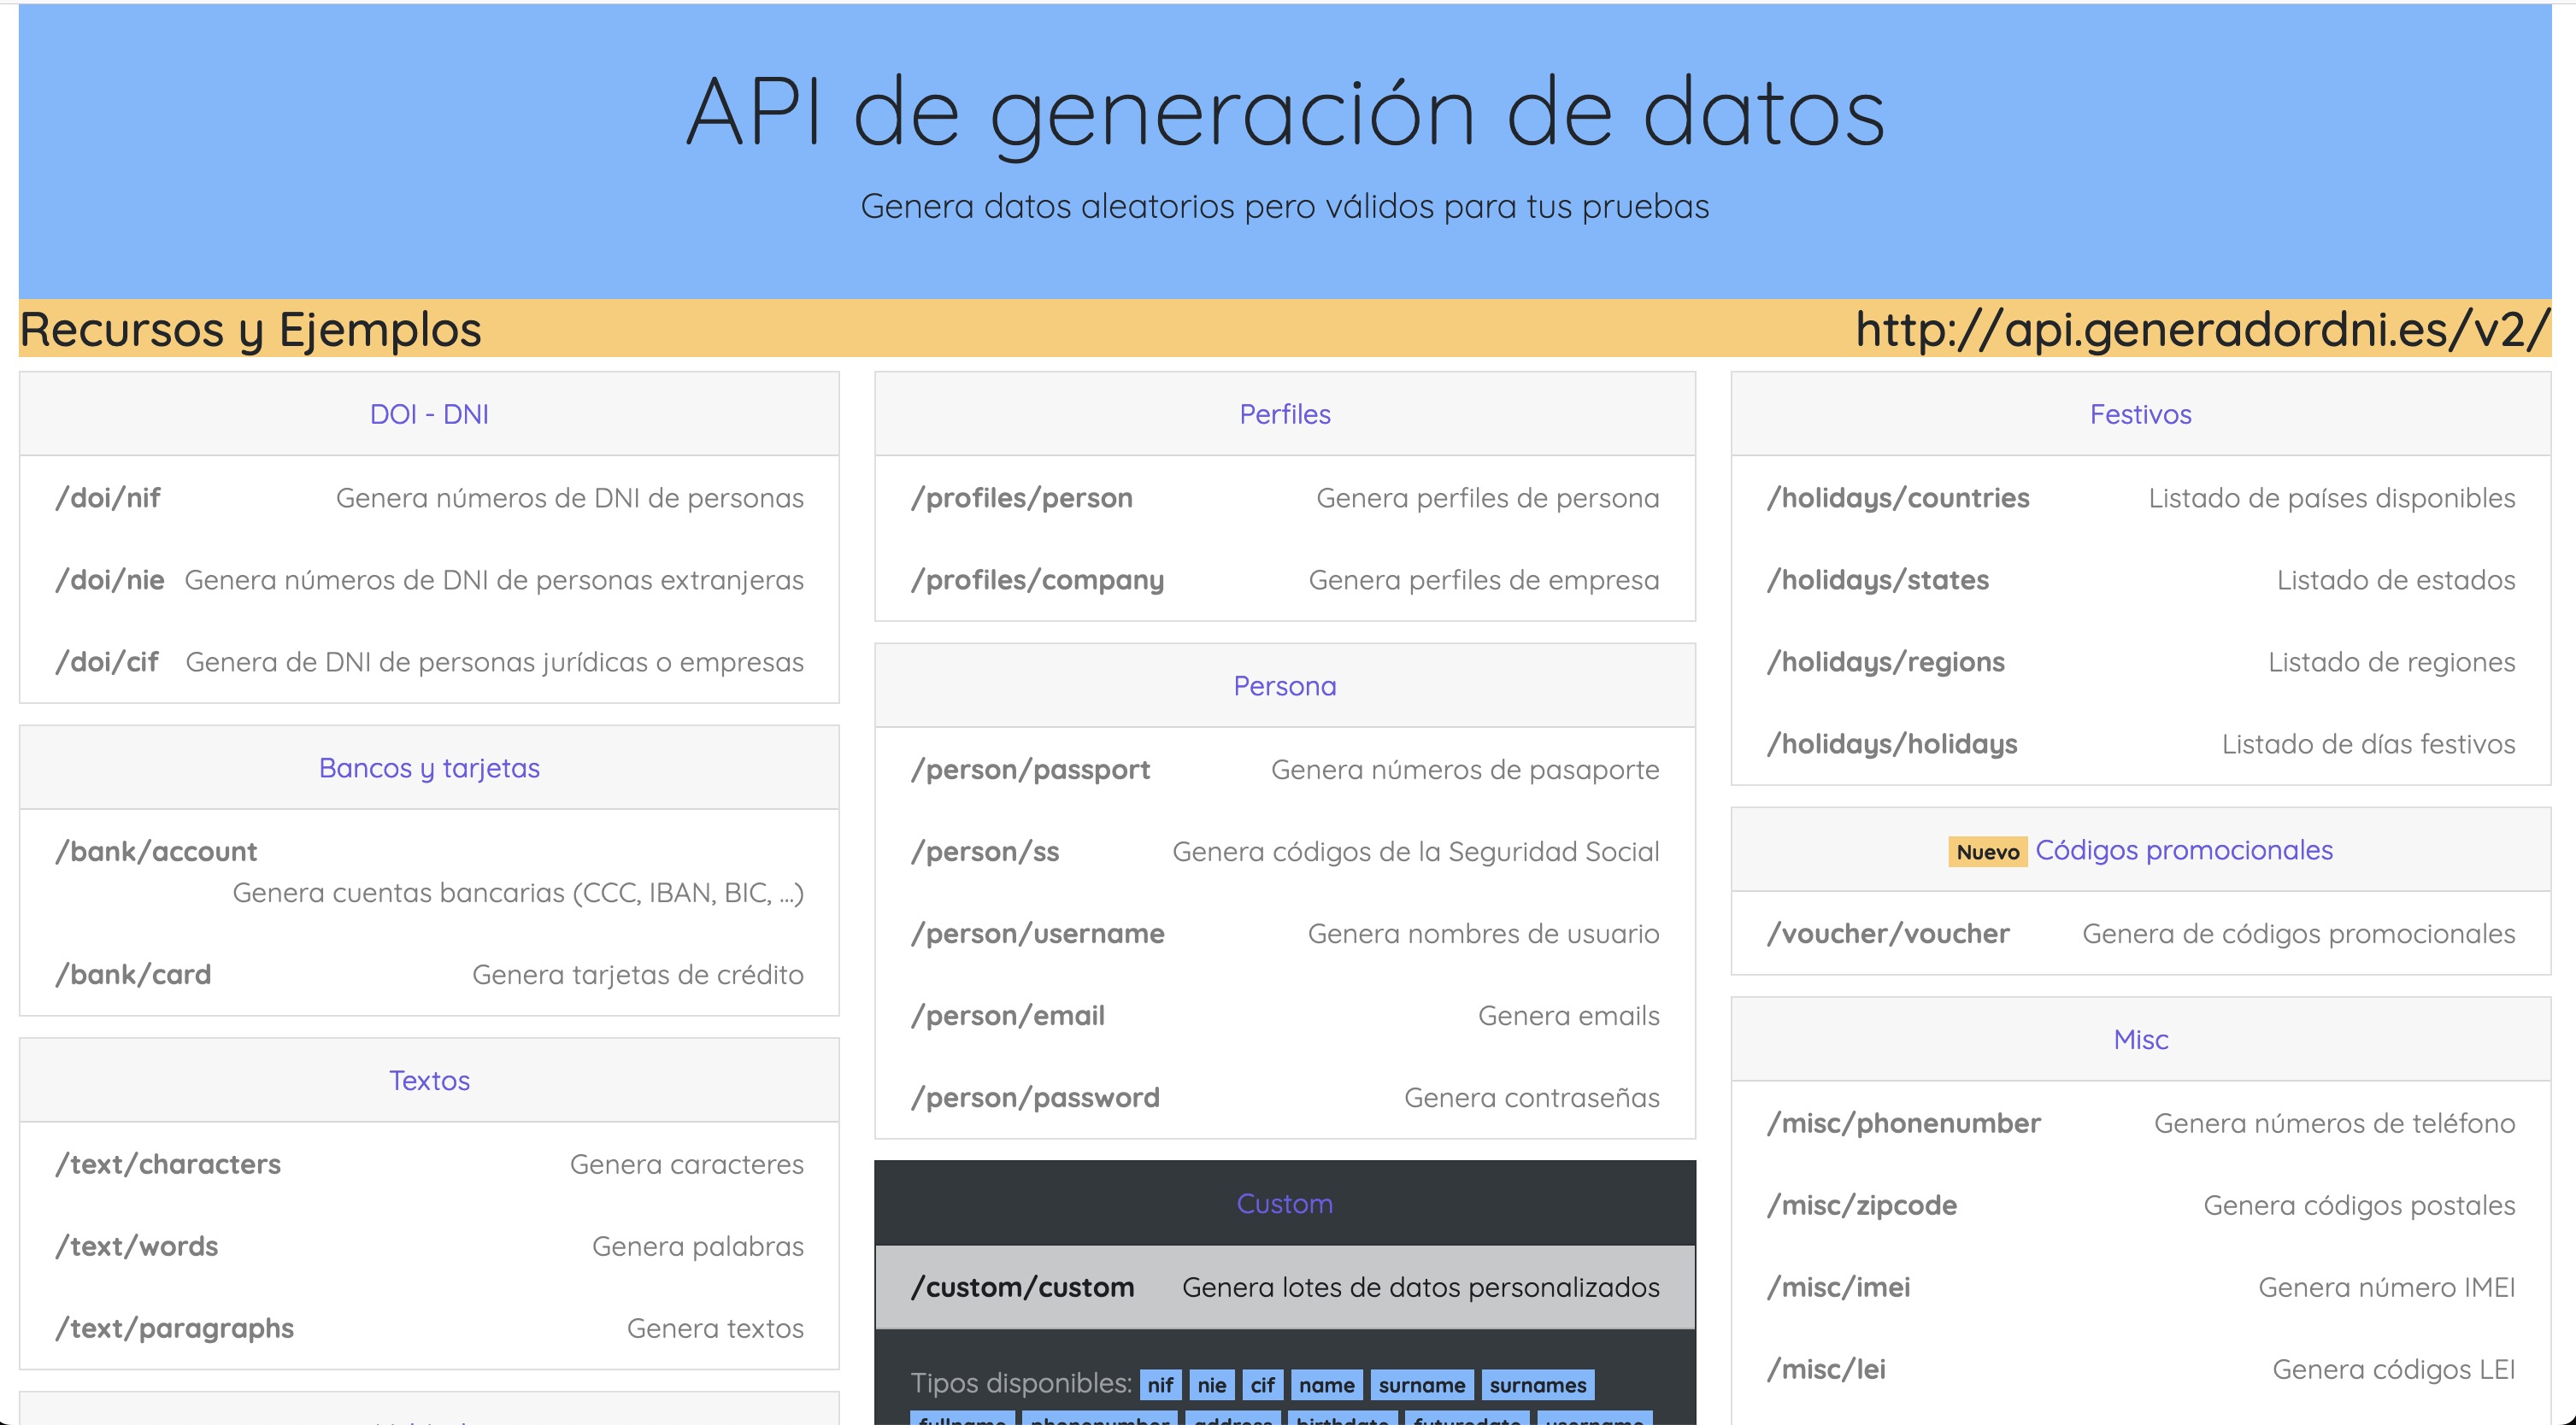Screen dimensions: 2576x1425
Task: Click 'Genera datos aleatorios pero válidos' subtitle
Action: pos(1285,206)
